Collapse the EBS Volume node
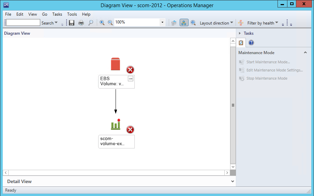The width and height of the screenshot is (314, 196). pos(130,79)
